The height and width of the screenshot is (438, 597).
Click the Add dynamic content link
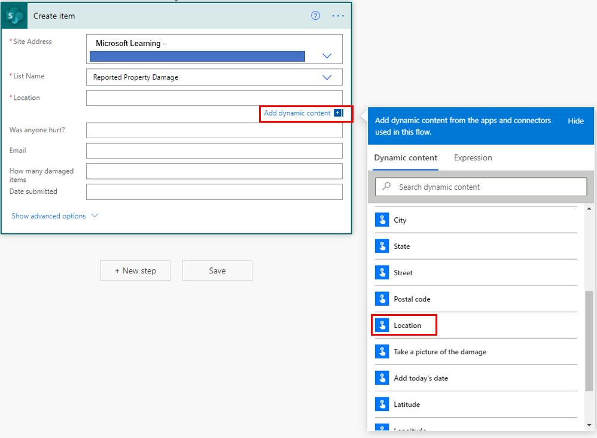(297, 113)
